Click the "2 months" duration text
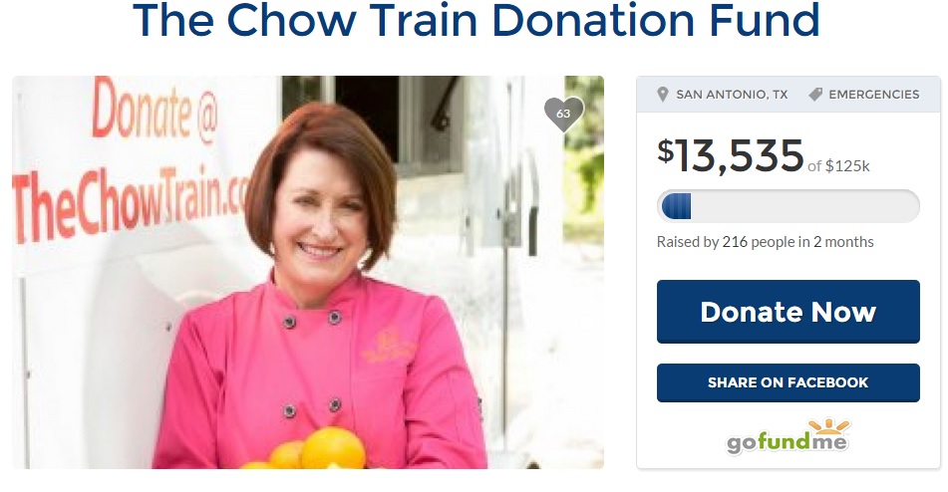The height and width of the screenshot is (492, 948). click(843, 242)
